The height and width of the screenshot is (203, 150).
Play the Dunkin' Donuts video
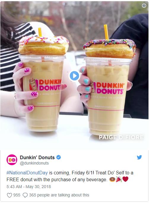pyautogui.click(x=74, y=76)
